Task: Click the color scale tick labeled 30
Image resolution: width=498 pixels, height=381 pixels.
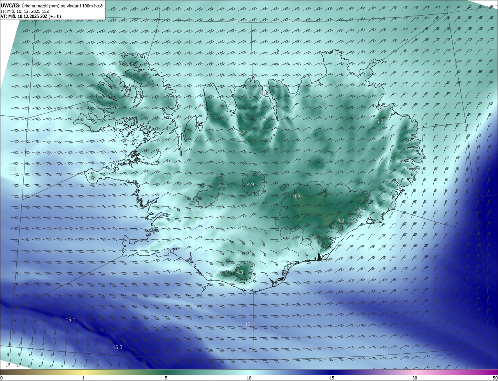Action: [x=415, y=378]
